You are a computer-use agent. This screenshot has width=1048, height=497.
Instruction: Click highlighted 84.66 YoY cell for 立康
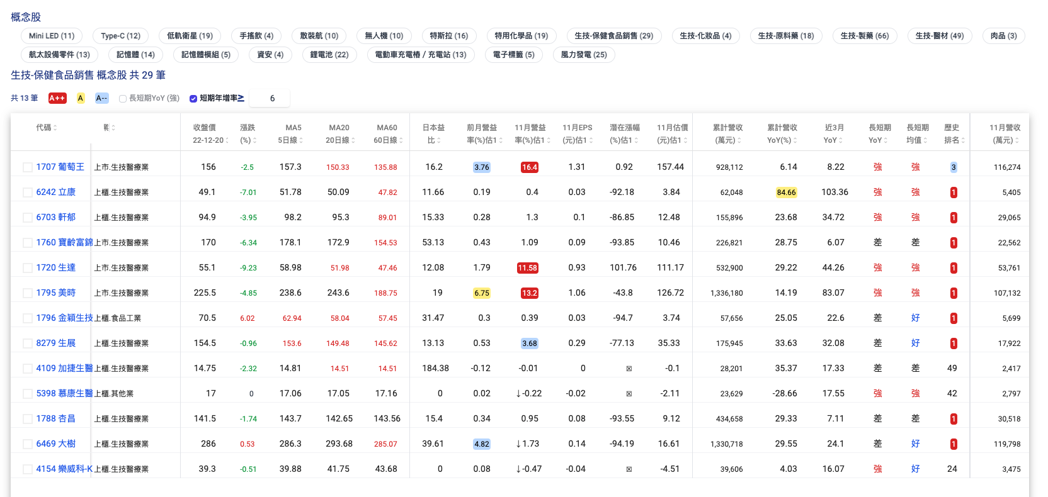[786, 193]
